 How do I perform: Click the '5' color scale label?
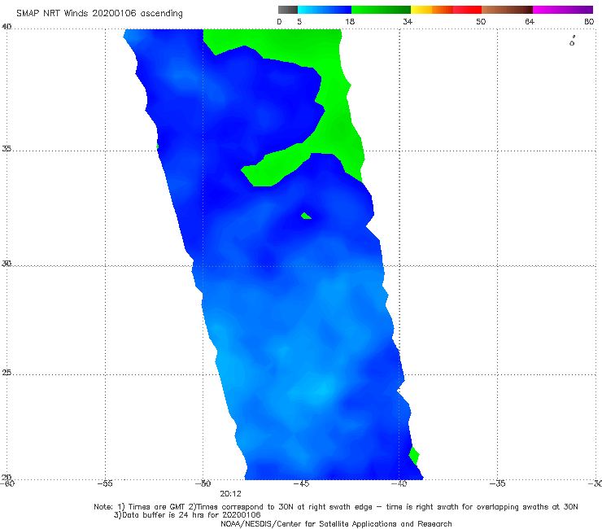pyautogui.click(x=299, y=22)
